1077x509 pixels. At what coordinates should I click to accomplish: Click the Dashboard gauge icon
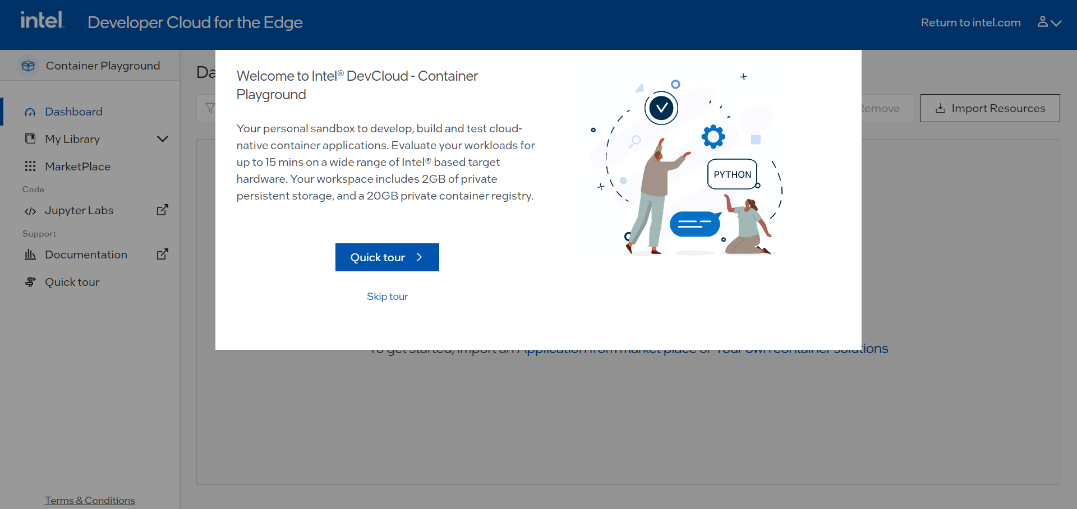click(x=30, y=112)
